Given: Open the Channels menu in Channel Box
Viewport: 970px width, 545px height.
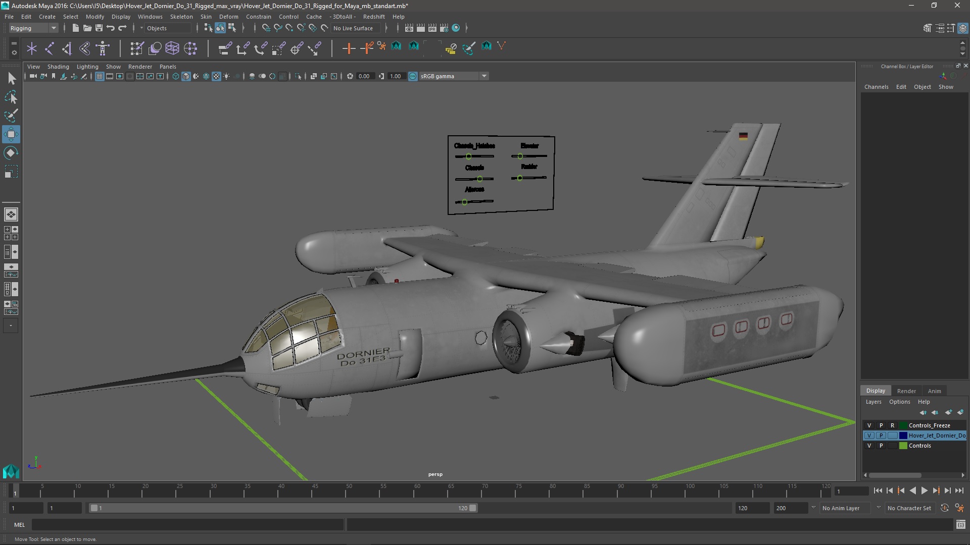Looking at the screenshot, I should pyautogui.click(x=876, y=87).
